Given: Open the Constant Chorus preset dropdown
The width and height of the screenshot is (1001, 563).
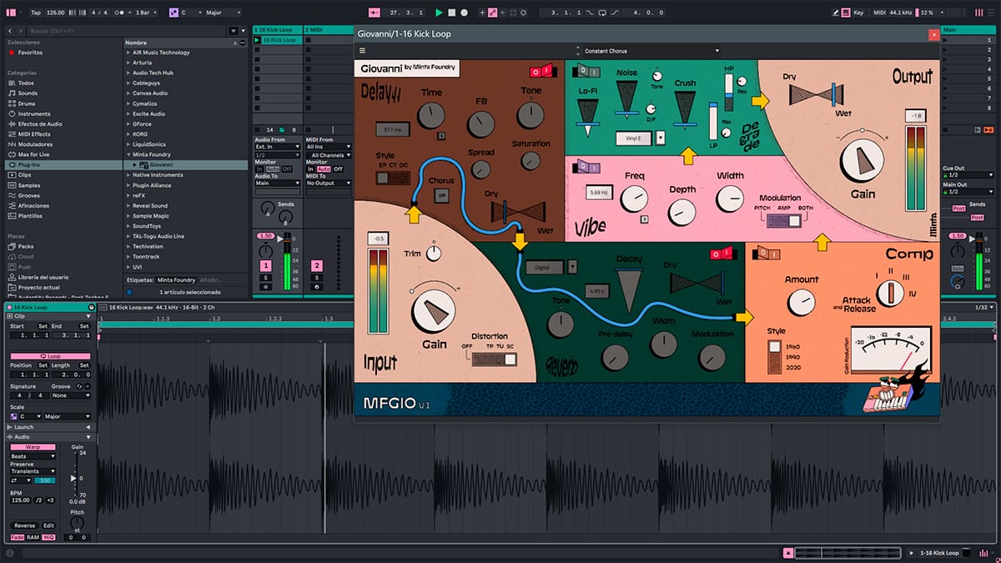Looking at the screenshot, I should click(x=651, y=51).
